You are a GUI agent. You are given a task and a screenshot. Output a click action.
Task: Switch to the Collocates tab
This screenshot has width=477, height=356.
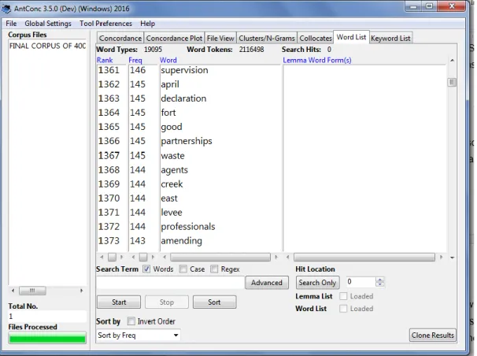click(316, 39)
